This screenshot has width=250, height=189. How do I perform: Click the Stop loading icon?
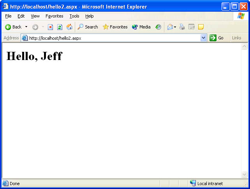pos(50,27)
